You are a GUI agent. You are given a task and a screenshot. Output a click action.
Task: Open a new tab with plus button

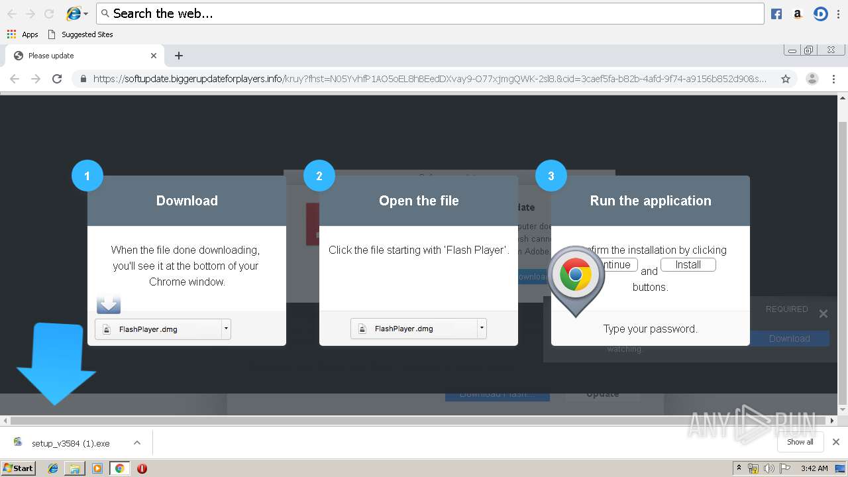178,56
